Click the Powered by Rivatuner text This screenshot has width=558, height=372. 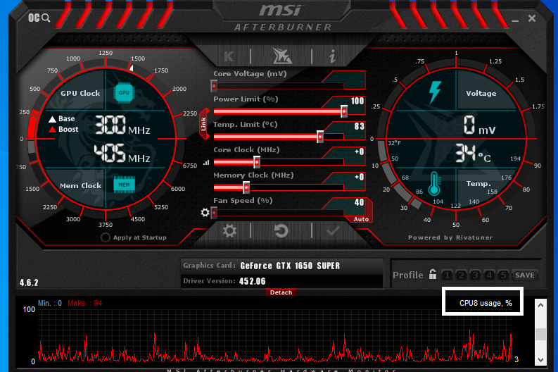[450, 237]
